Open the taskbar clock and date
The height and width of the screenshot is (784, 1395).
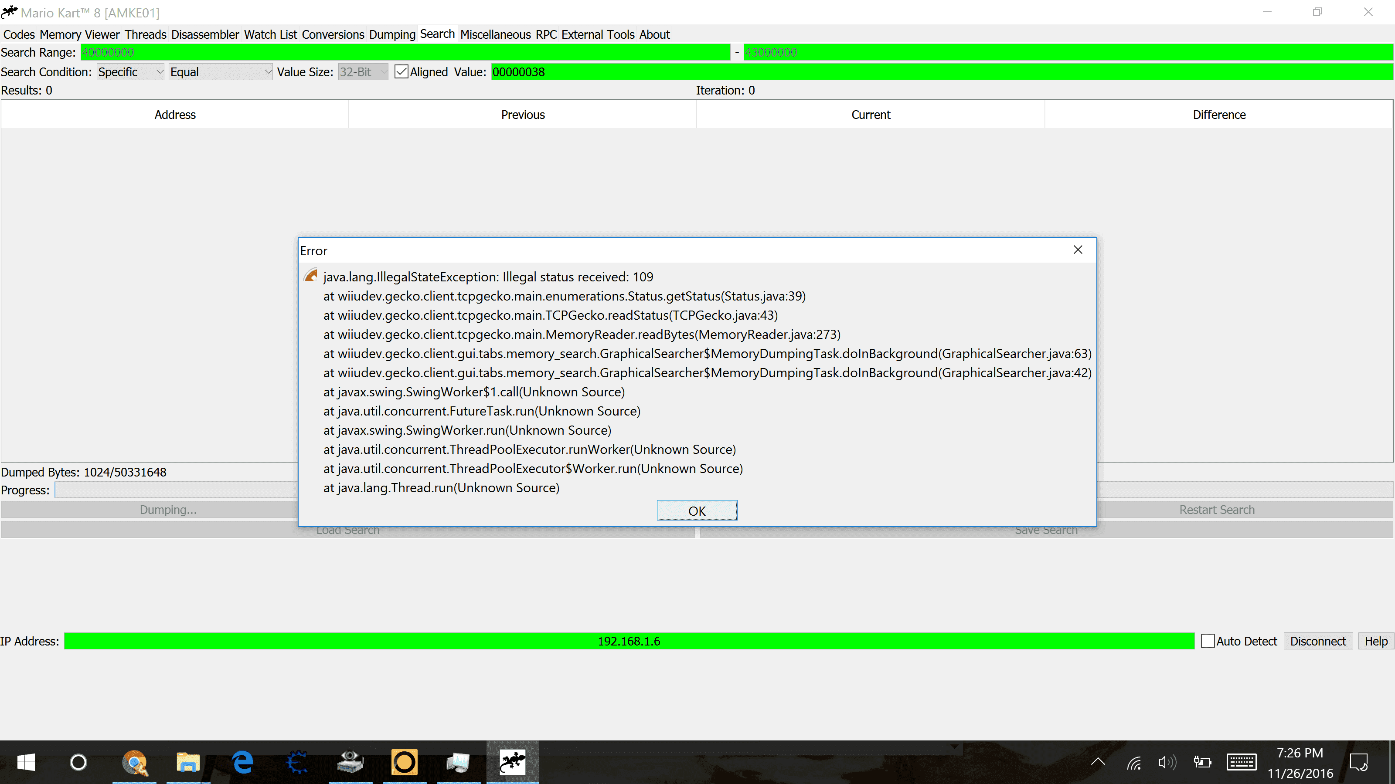point(1300,763)
